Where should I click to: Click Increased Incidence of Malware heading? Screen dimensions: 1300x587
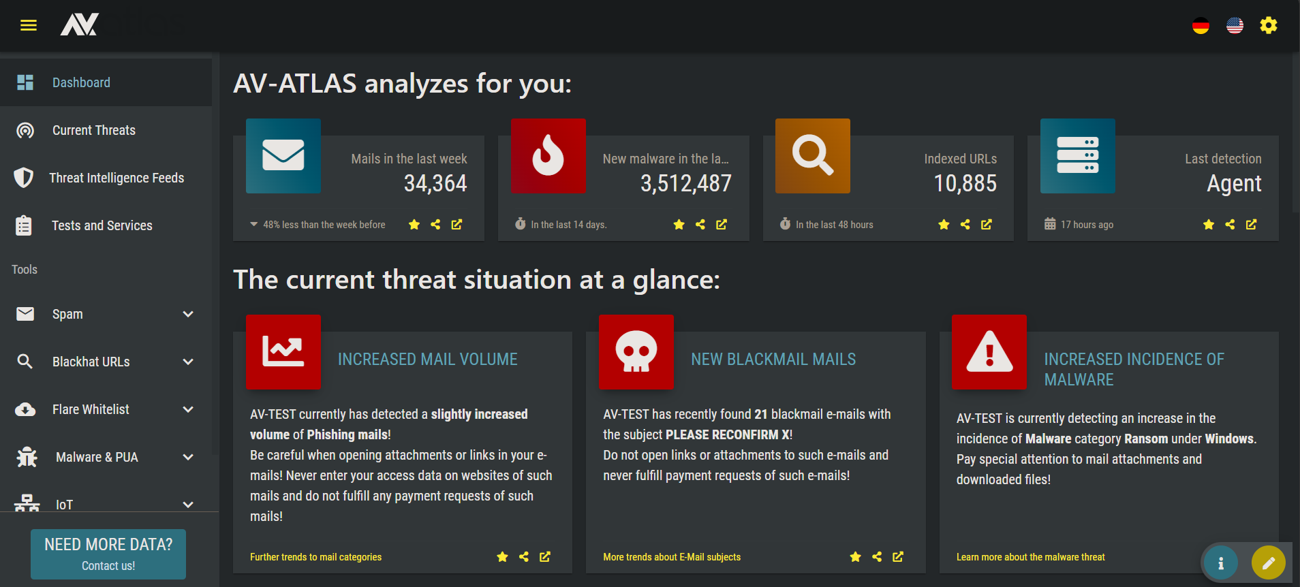point(1134,369)
